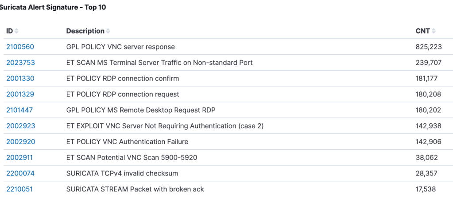Follow the 2002923 signature link
Image resolution: width=453 pixels, height=213 pixels.
coord(20,126)
